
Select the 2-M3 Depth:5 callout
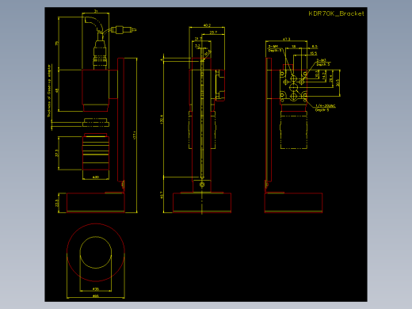323,63
